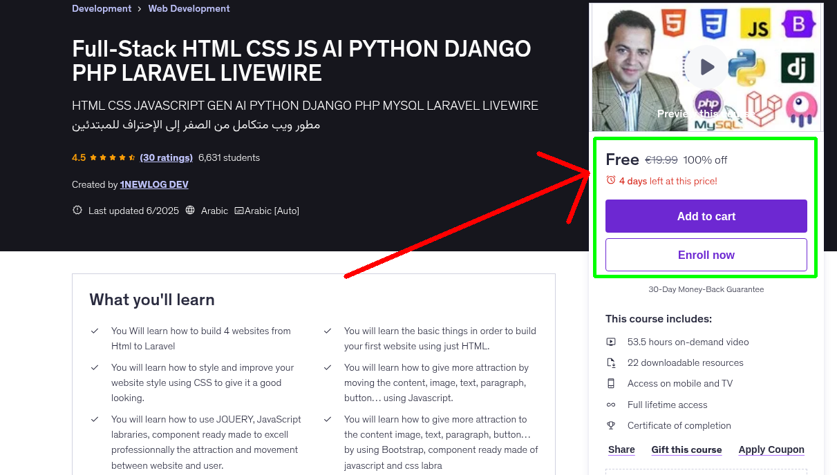This screenshot has width=837, height=475.
Task: Click '30-Day Money-Back Guarantee' text
Action: (706, 289)
